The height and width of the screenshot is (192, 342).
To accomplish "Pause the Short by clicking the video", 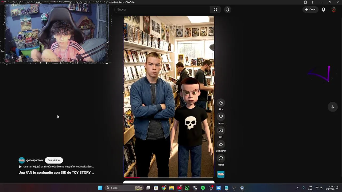I will 169,97.
